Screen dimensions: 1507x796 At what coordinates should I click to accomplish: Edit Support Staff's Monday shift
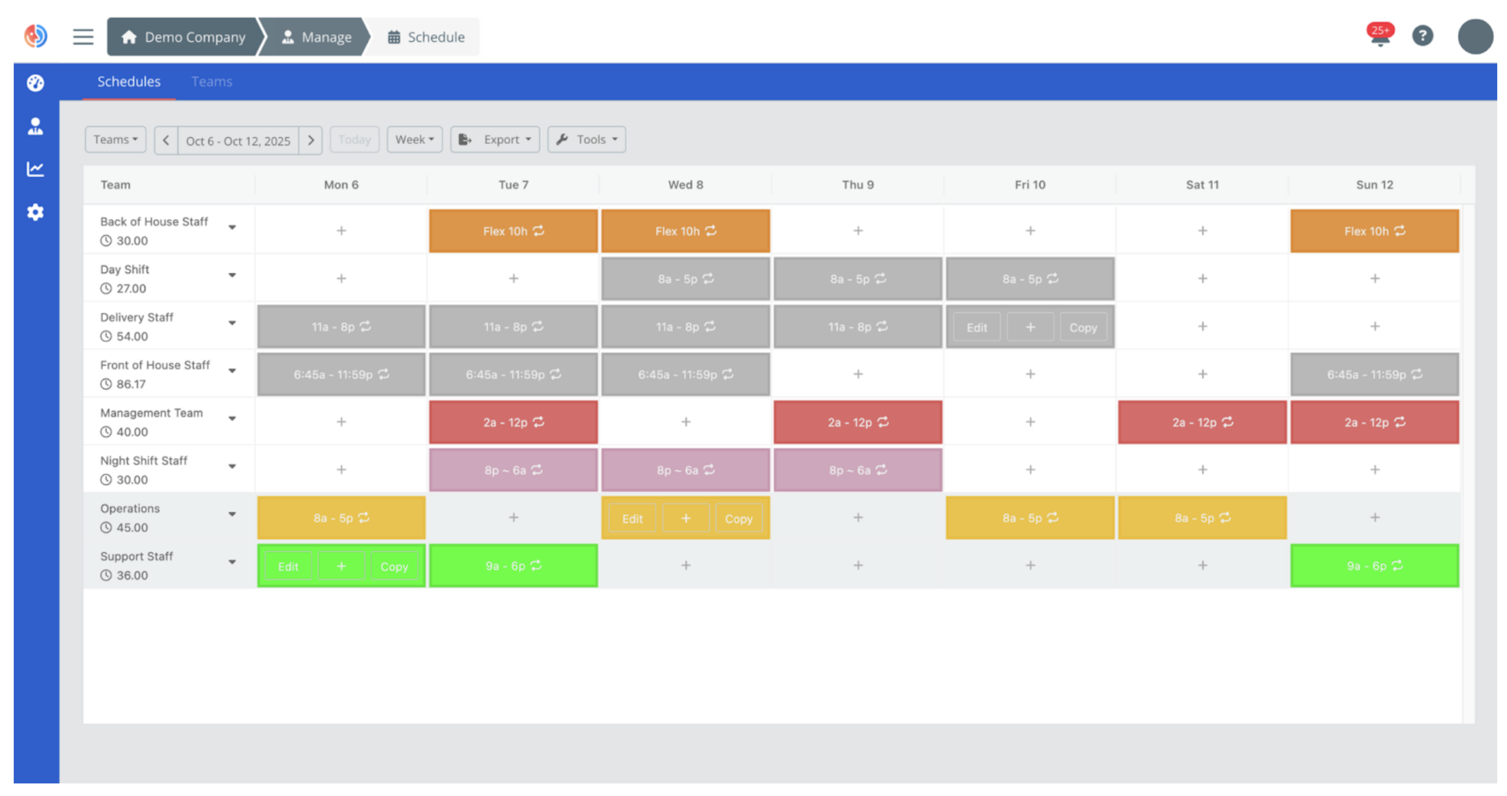coord(288,566)
